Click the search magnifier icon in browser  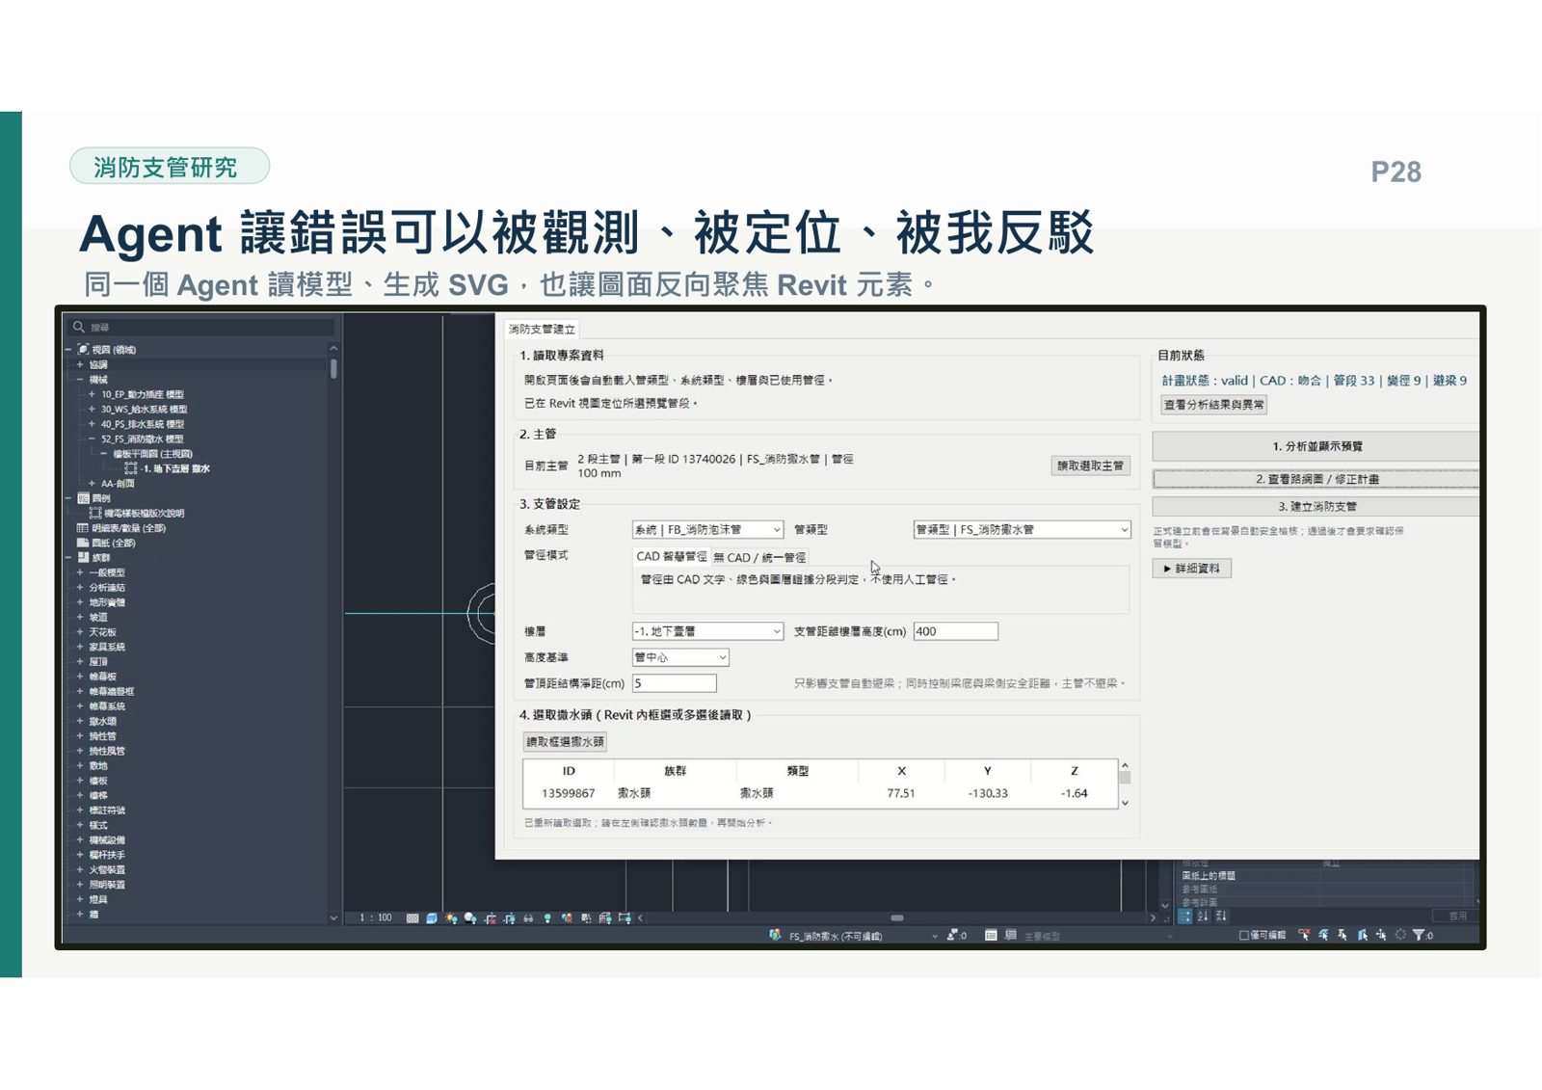[79, 327]
